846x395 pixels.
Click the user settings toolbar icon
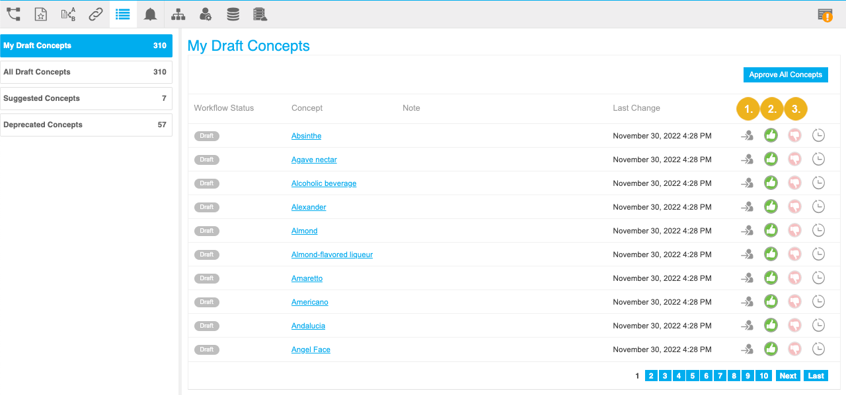coord(205,14)
